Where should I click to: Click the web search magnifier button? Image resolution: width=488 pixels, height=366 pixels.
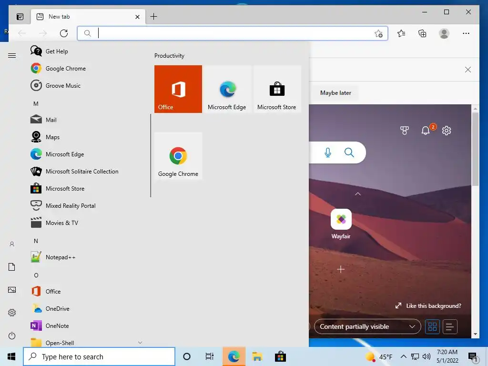click(349, 152)
